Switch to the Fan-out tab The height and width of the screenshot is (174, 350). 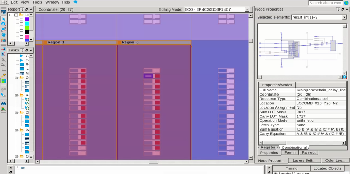point(309,153)
